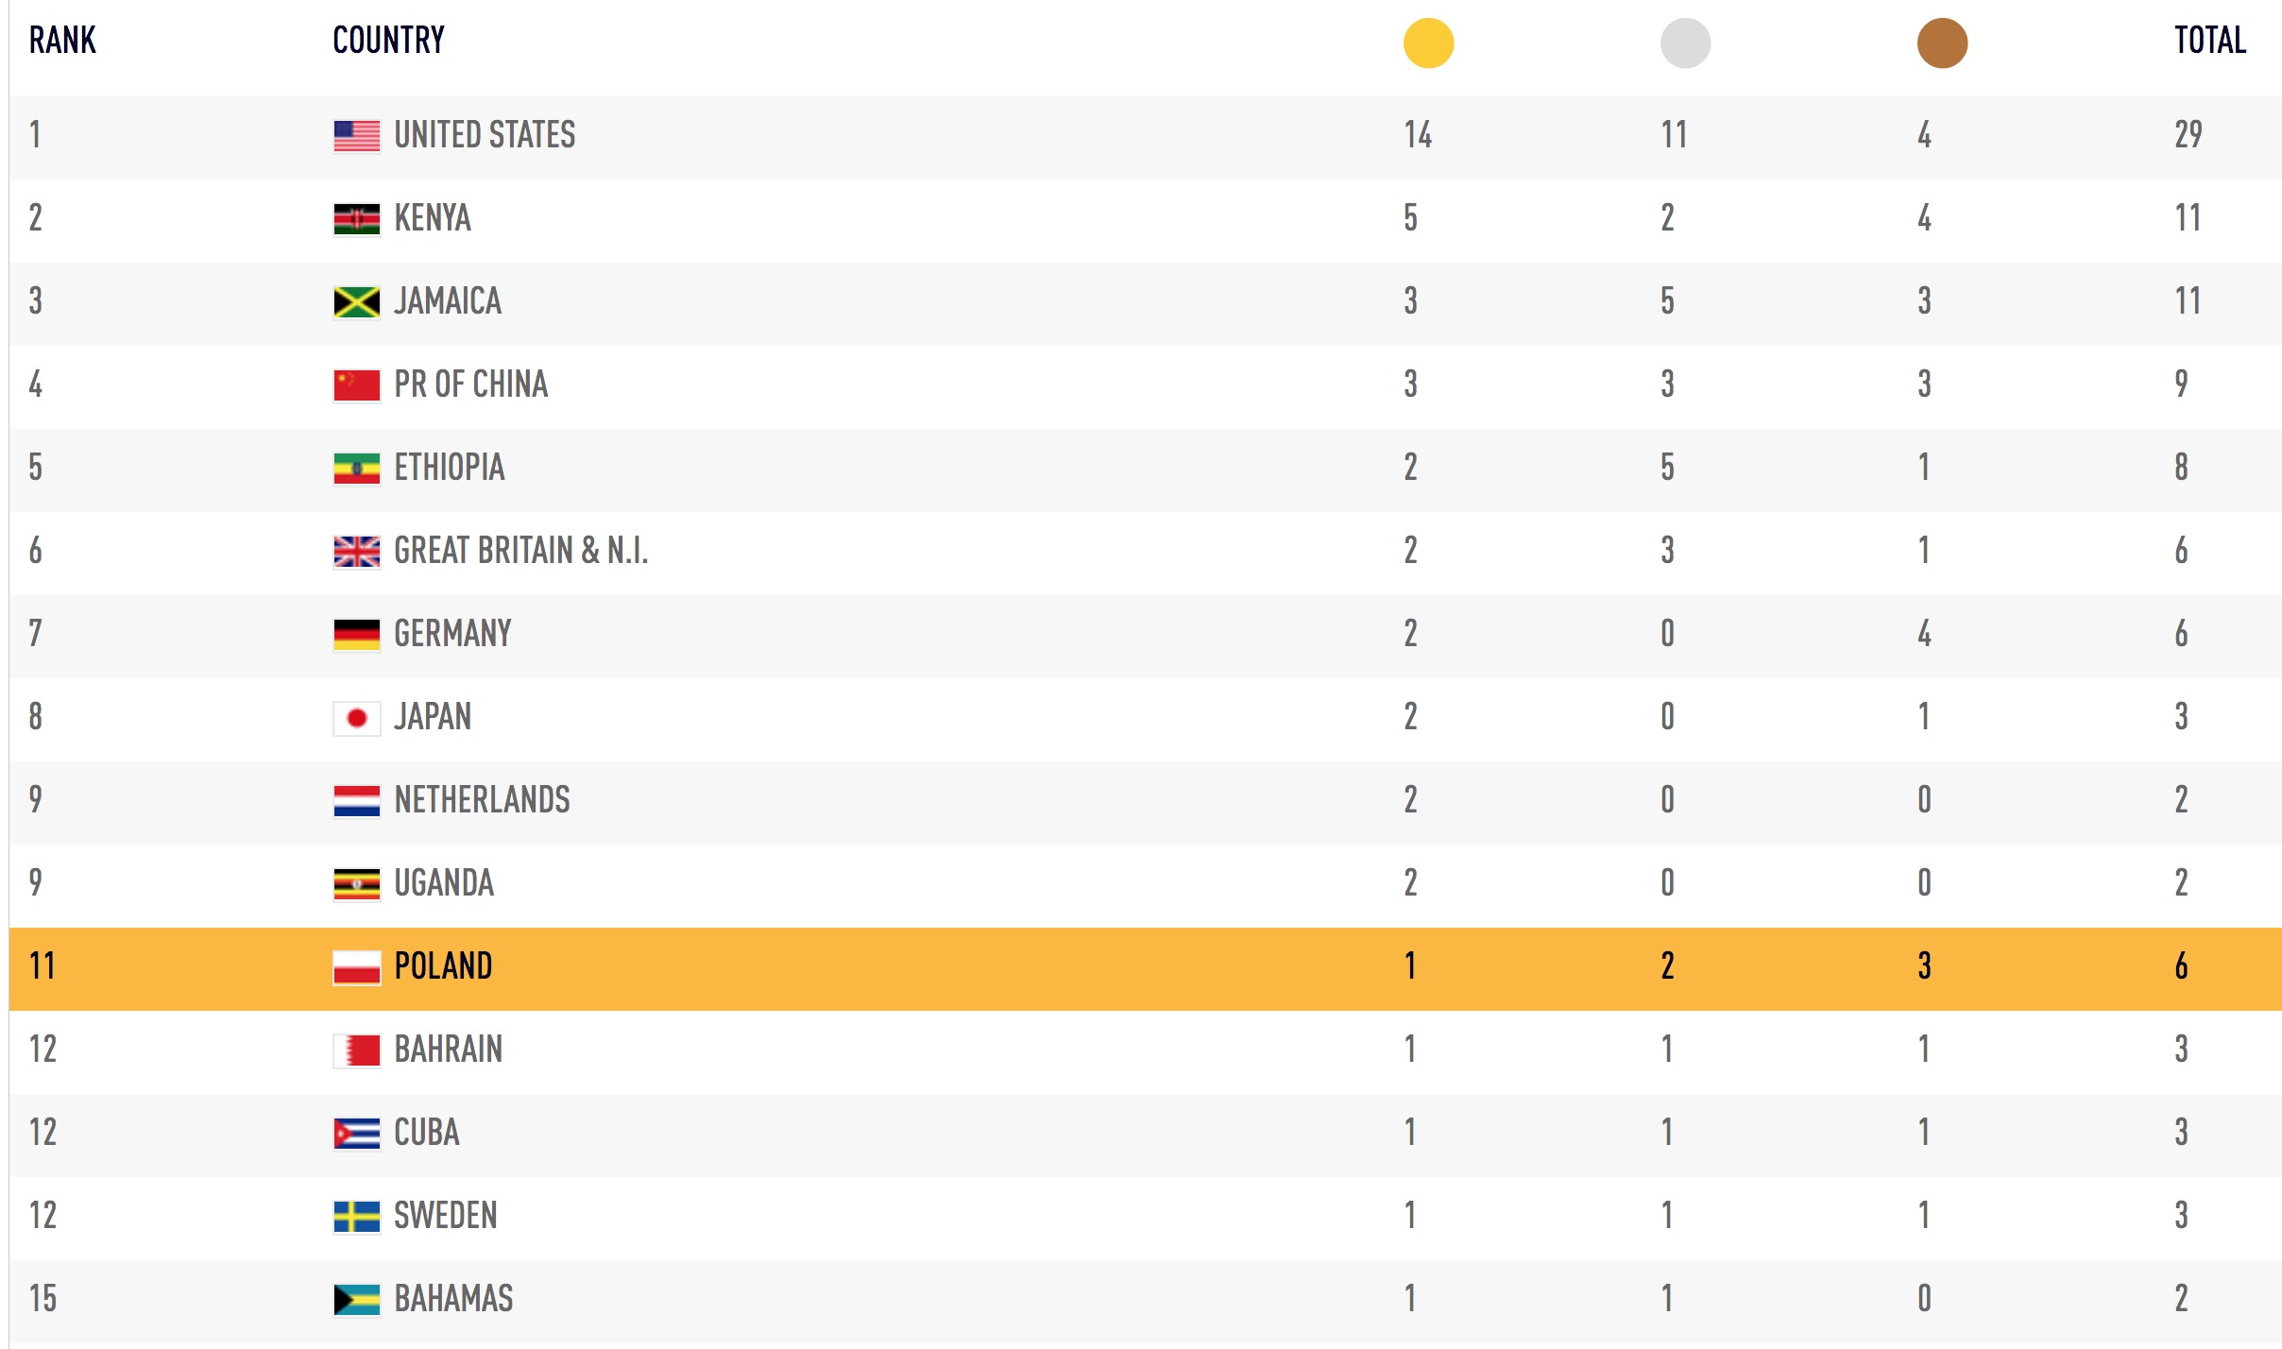
Task: Click the Great Britain flag icon
Action: (357, 552)
